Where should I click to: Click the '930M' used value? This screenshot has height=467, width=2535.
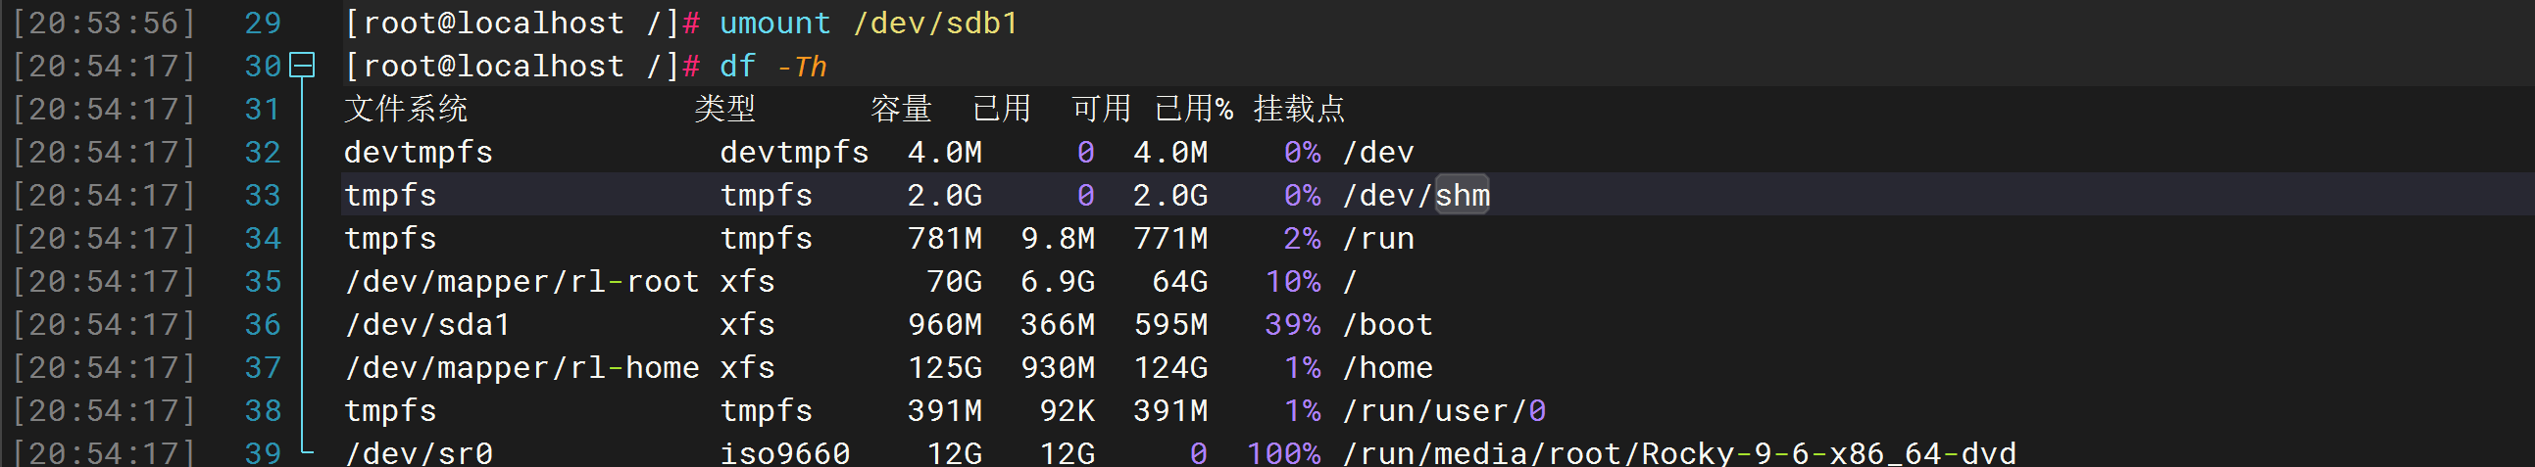1058,368
